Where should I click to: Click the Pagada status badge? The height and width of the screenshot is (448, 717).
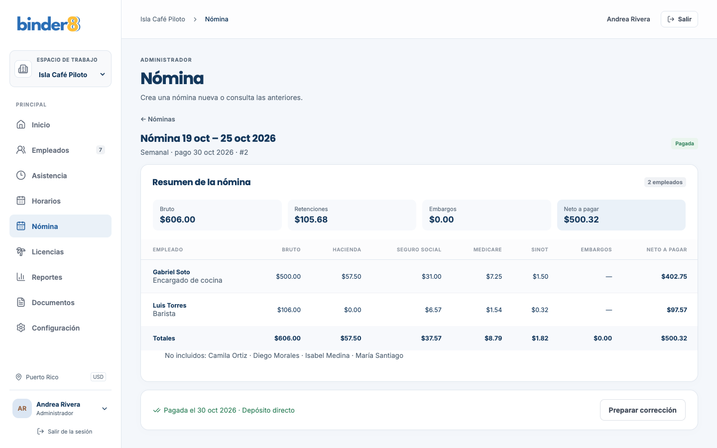pos(685,143)
